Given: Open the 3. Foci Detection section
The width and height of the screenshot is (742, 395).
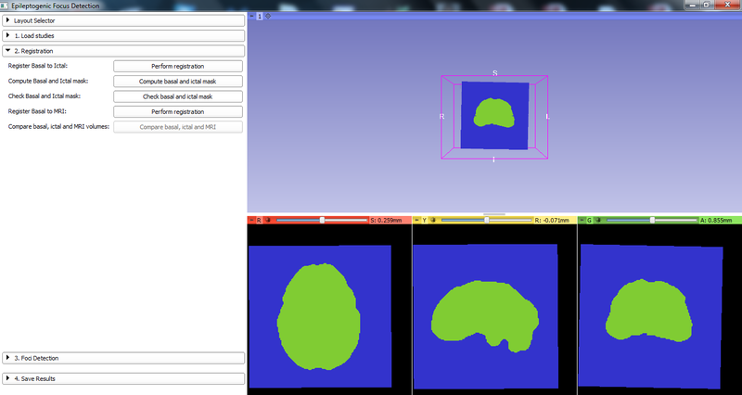Looking at the screenshot, I should click(x=122, y=357).
